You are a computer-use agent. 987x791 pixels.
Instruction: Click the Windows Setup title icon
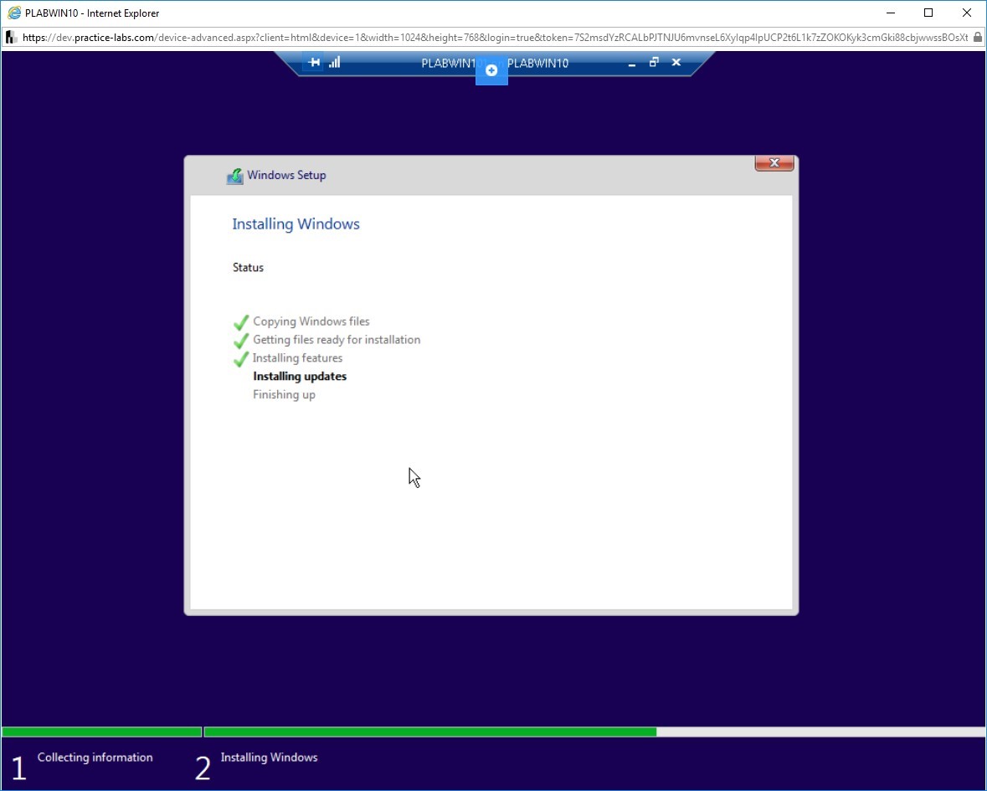click(234, 176)
